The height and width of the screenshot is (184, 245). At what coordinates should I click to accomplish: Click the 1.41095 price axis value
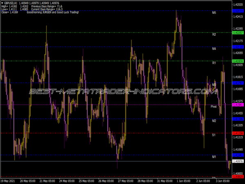[238, 150]
